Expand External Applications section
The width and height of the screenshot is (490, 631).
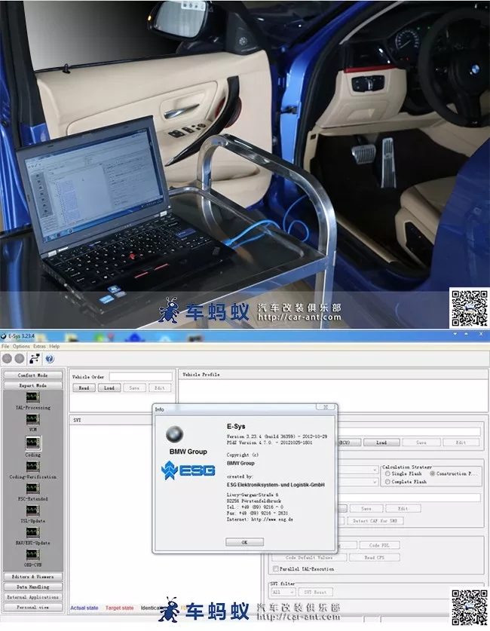(33, 597)
